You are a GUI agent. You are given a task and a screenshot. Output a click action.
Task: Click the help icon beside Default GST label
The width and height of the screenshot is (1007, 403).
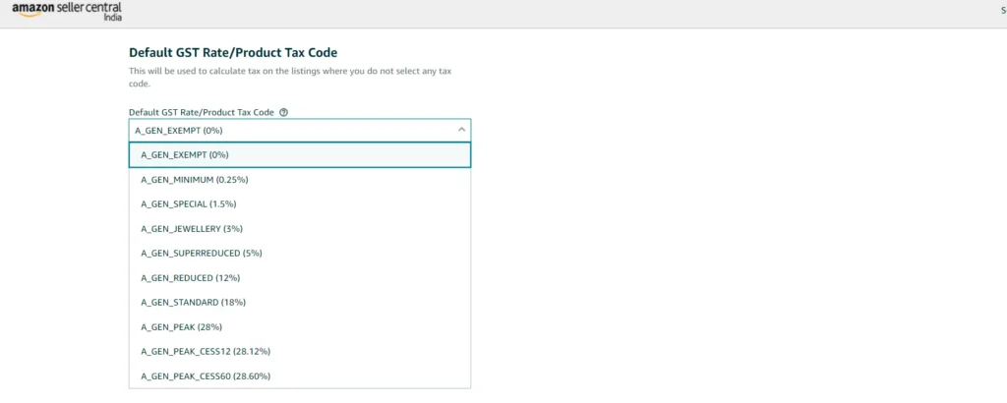tap(283, 113)
